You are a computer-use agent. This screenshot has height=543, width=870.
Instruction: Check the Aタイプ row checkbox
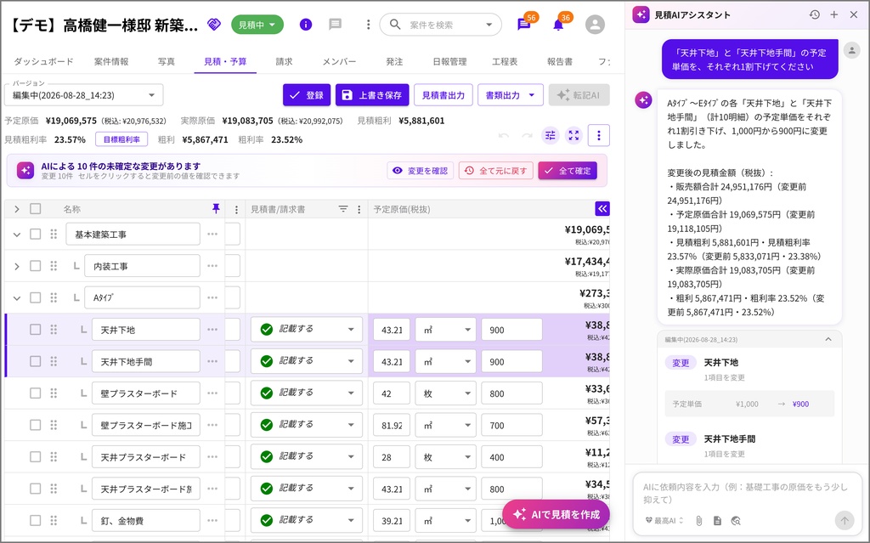pyautogui.click(x=35, y=297)
